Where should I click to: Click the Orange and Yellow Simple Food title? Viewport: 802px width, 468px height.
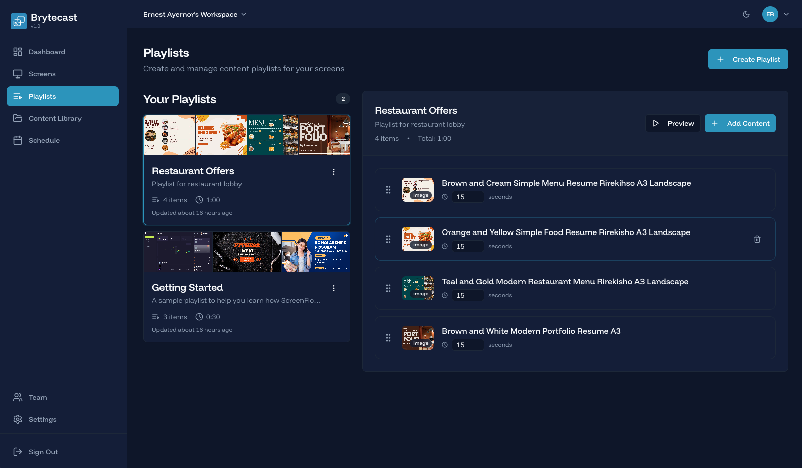[x=566, y=232]
